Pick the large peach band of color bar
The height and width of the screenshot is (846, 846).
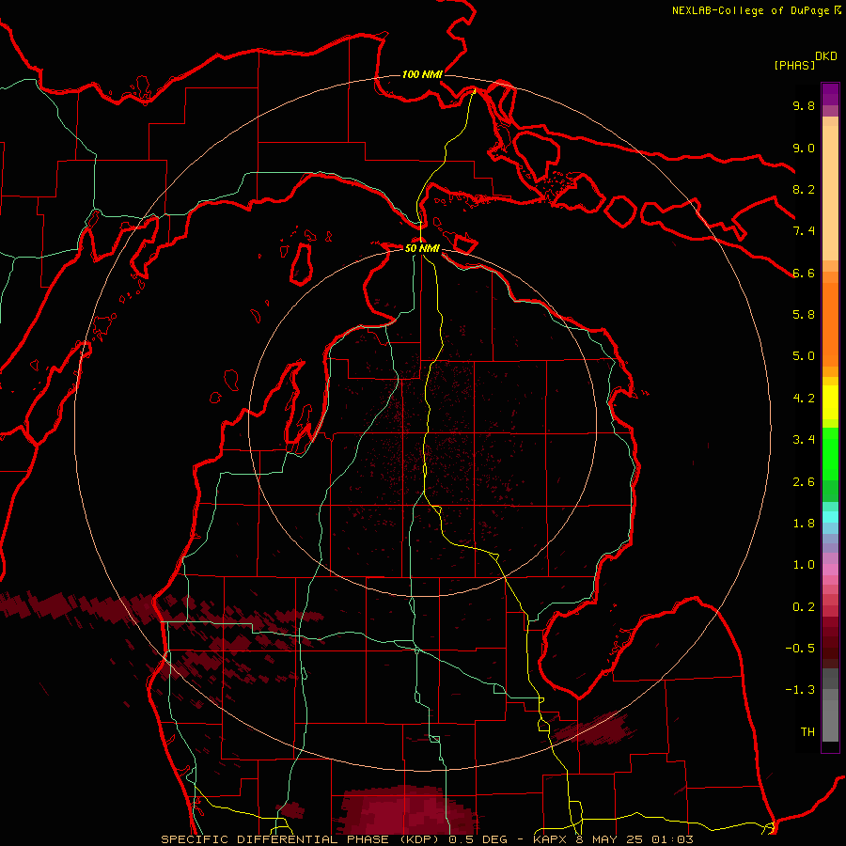830,195
